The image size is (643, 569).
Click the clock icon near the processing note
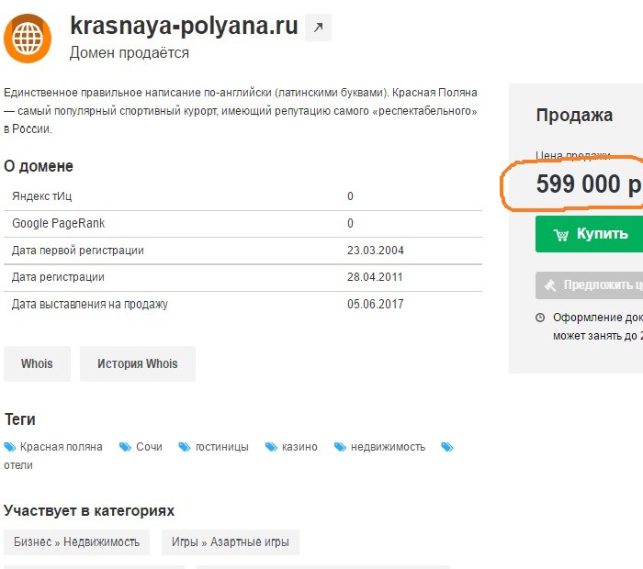(x=540, y=318)
